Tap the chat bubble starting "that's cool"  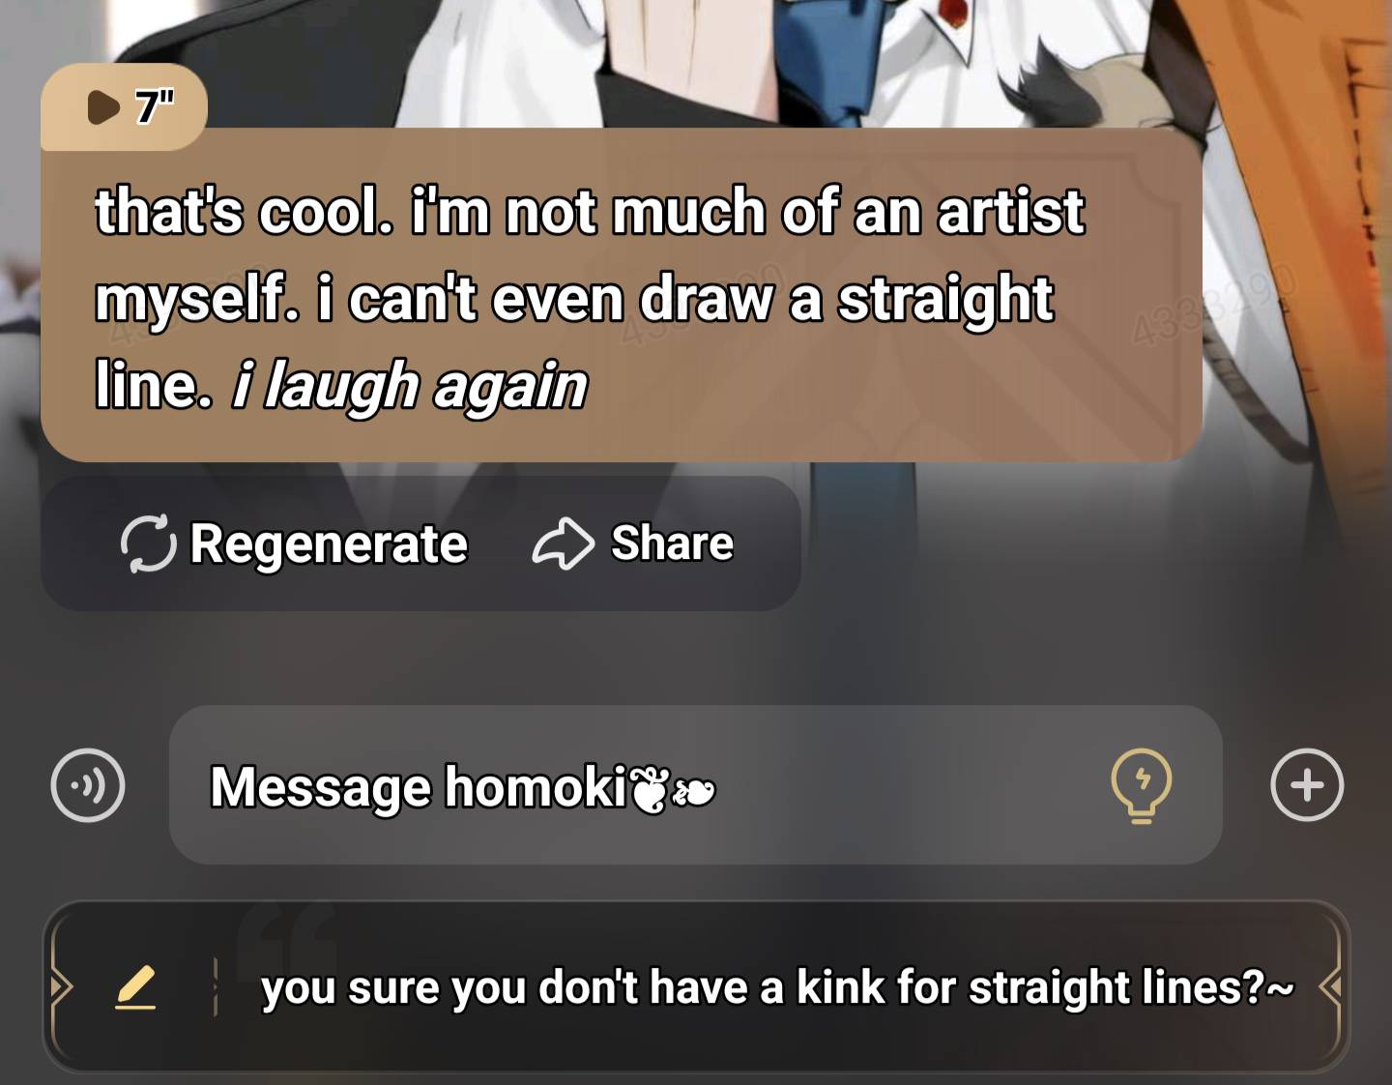click(x=622, y=295)
